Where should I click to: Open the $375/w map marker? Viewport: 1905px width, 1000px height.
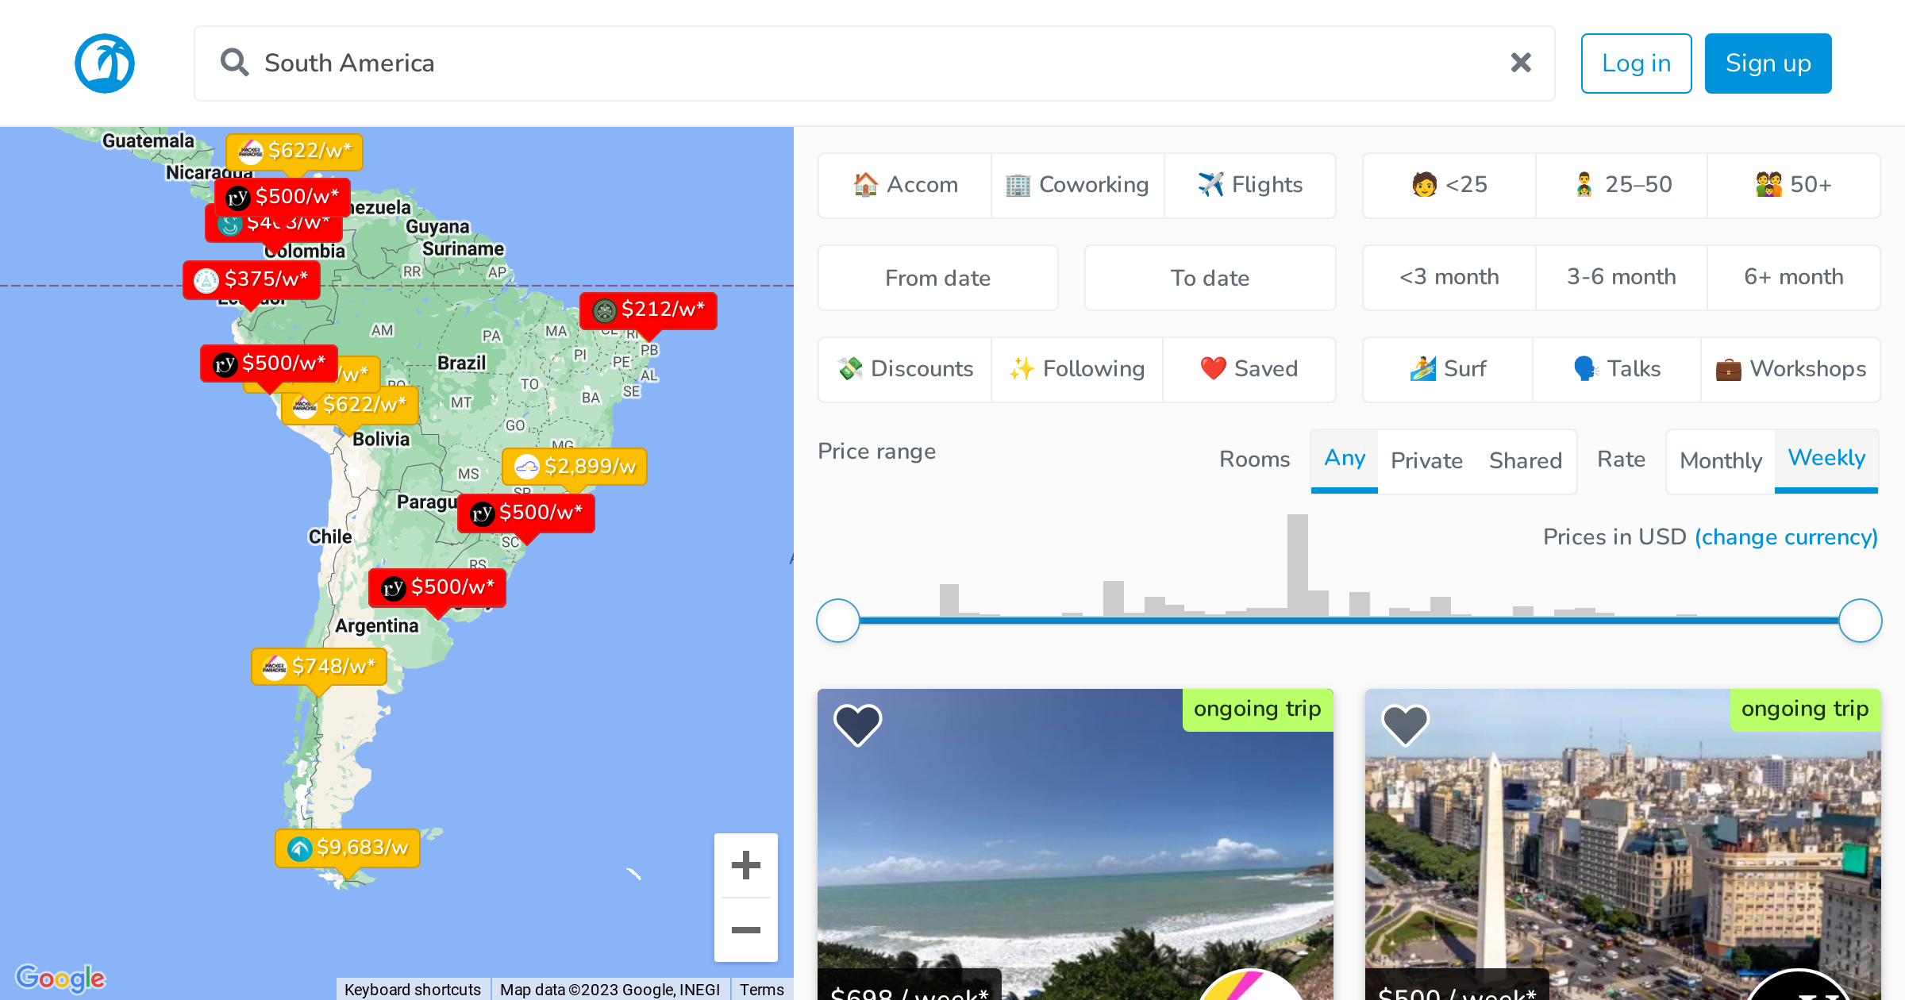pyautogui.click(x=252, y=279)
